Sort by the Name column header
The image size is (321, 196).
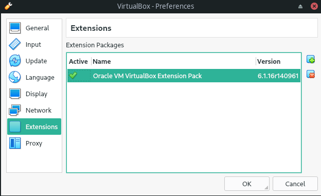101,61
